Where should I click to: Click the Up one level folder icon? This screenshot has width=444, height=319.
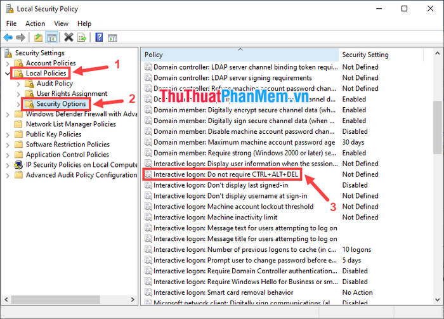39,37
